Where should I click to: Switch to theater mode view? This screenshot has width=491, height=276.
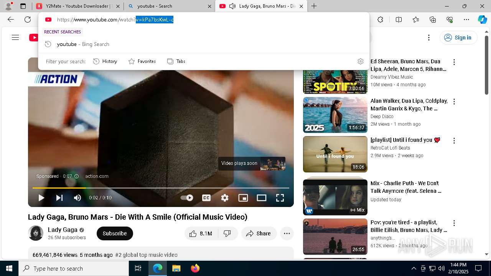(x=262, y=198)
